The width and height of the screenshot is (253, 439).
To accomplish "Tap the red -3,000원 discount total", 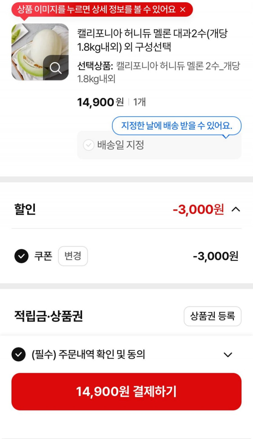I will 198,209.
